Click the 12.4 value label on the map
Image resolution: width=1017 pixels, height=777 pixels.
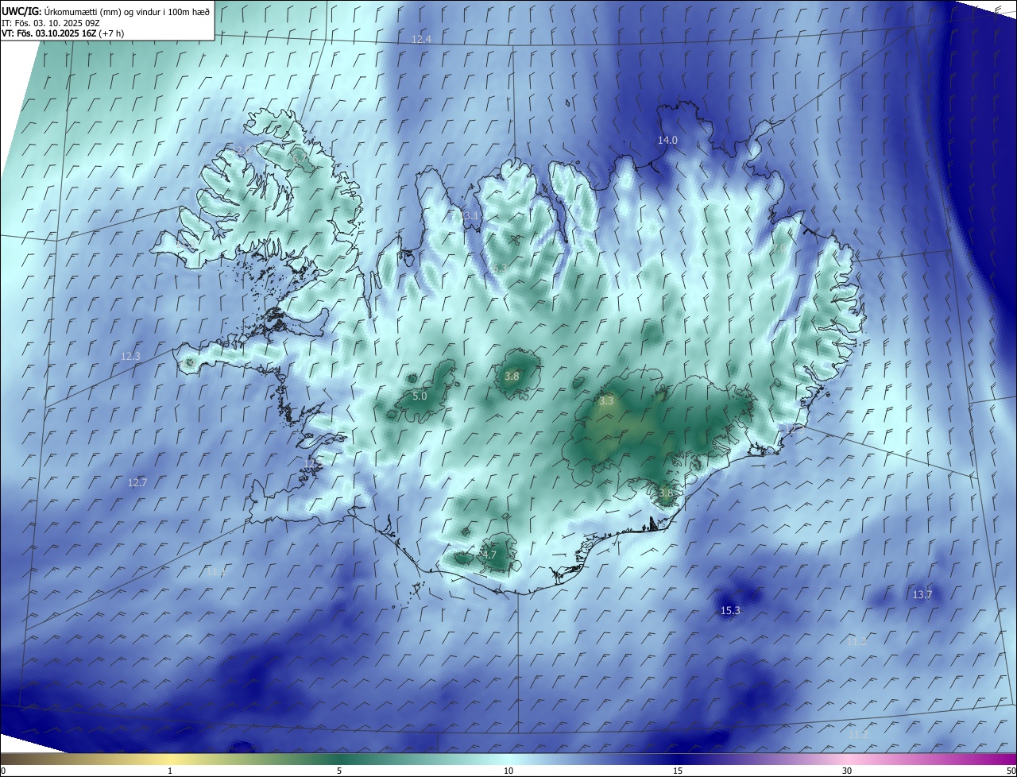click(x=421, y=39)
